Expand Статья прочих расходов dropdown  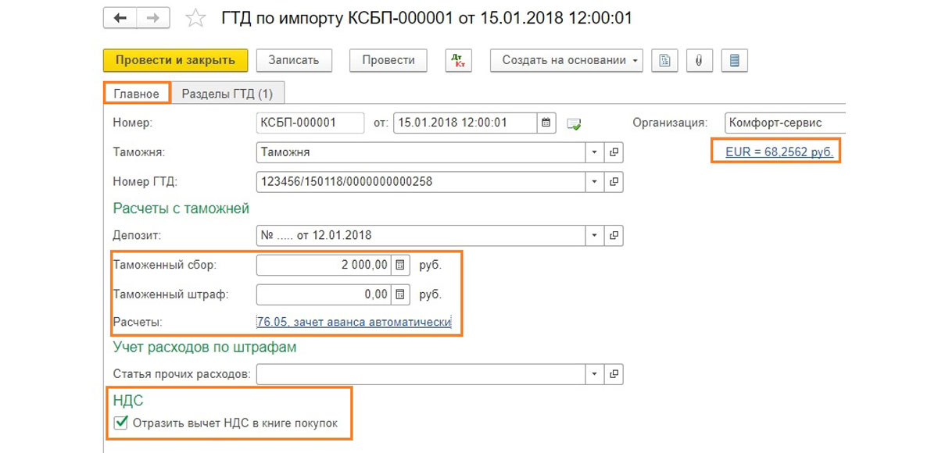click(594, 374)
